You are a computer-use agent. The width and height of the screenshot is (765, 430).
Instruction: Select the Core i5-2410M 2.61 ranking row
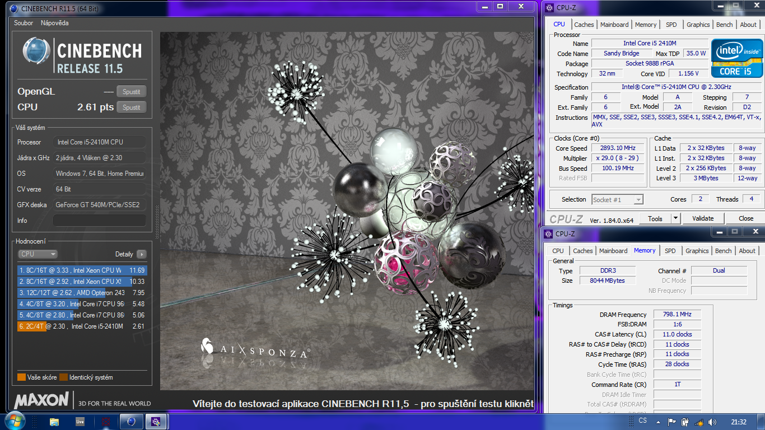coord(82,326)
